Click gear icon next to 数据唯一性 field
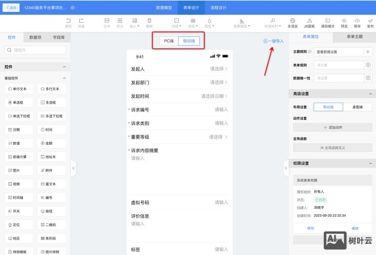 [x=368, y=78]
